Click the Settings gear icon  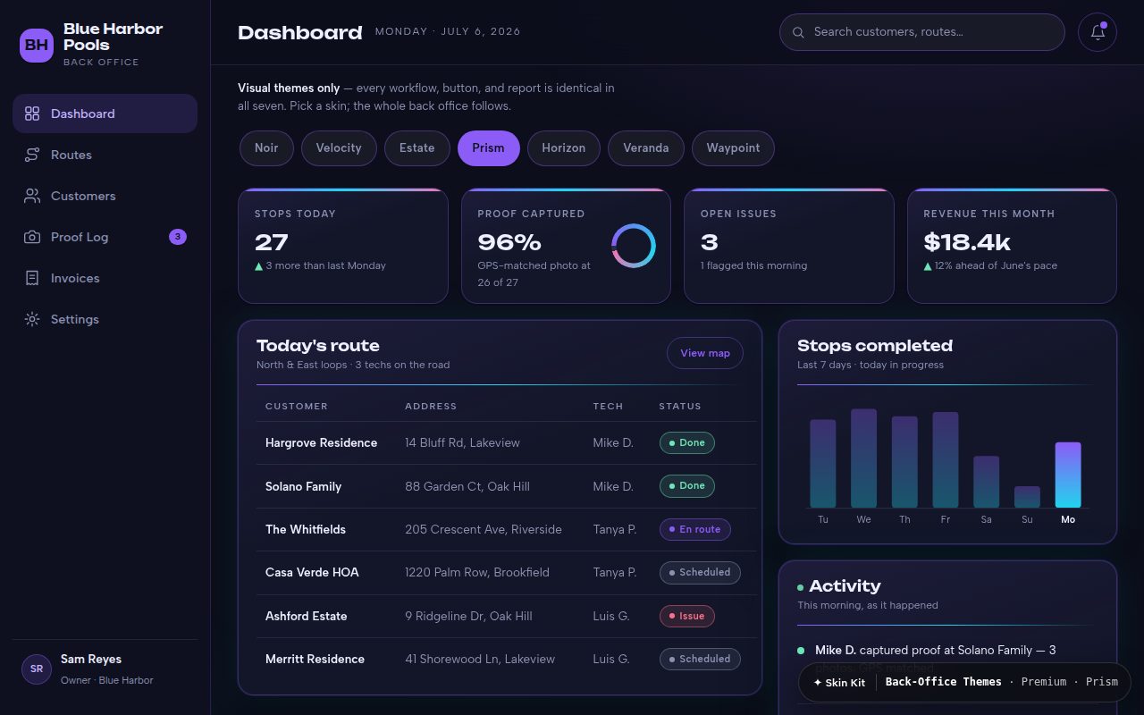pyautogui.click(x=32, y=319)
